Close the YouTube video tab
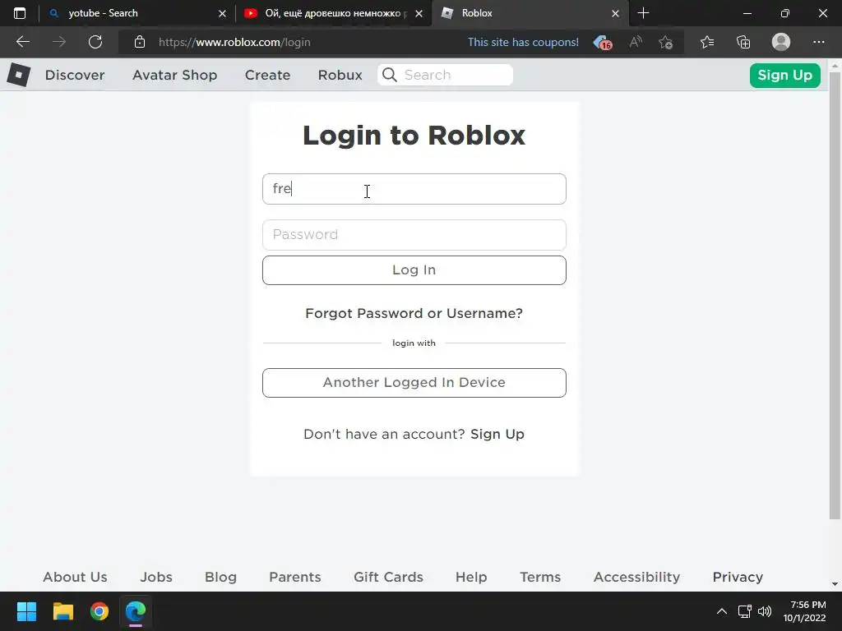This screenshot has height=631, width=842. (x=419, y=13)
